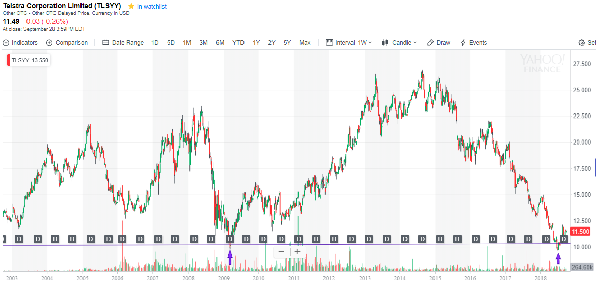Click the 2017 year label

(505, 278)
